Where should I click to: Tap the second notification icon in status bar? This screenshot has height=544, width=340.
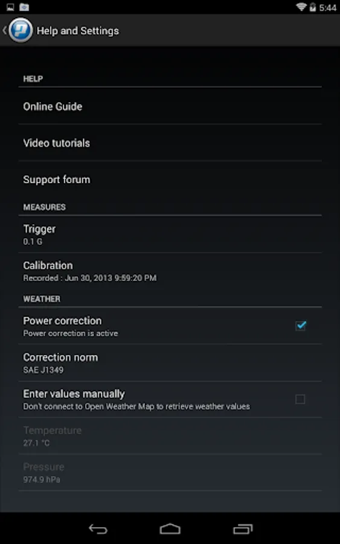pyautogui.click(x=24, y=7)
